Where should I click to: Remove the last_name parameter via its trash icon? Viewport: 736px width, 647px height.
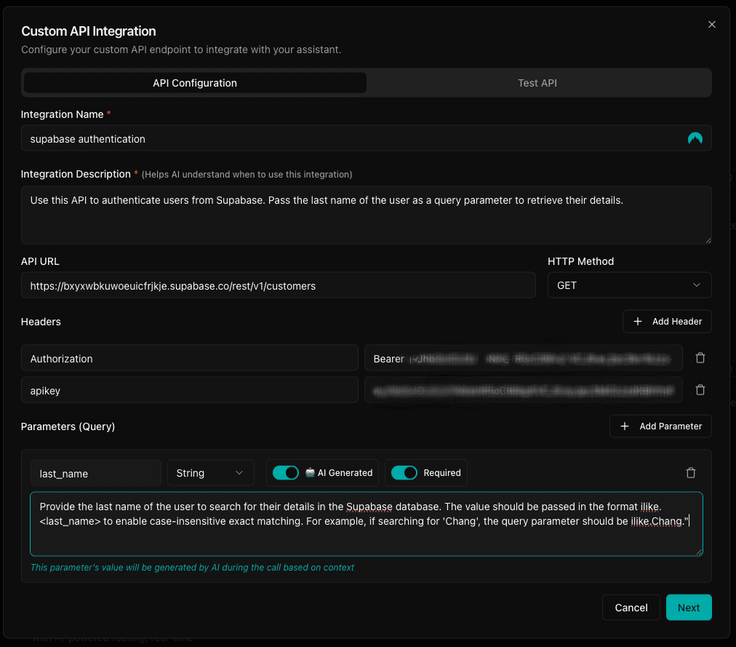pyautogui.click(x=690, y=472)
